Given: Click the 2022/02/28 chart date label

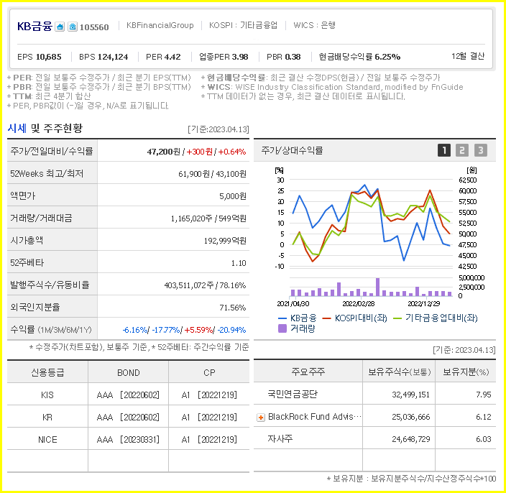Looking at the screenshot, I should coord(358,303).
